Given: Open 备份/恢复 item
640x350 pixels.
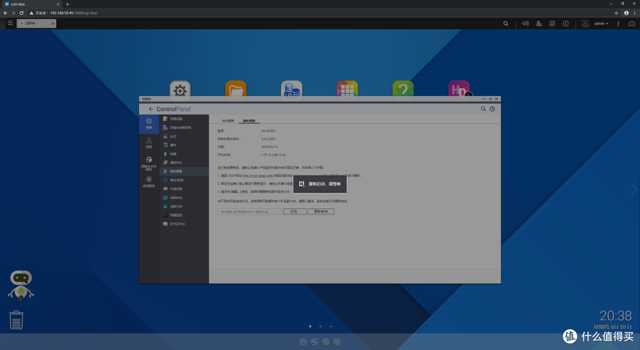Looking at the screenshot, I should click(x=184, y=180).
